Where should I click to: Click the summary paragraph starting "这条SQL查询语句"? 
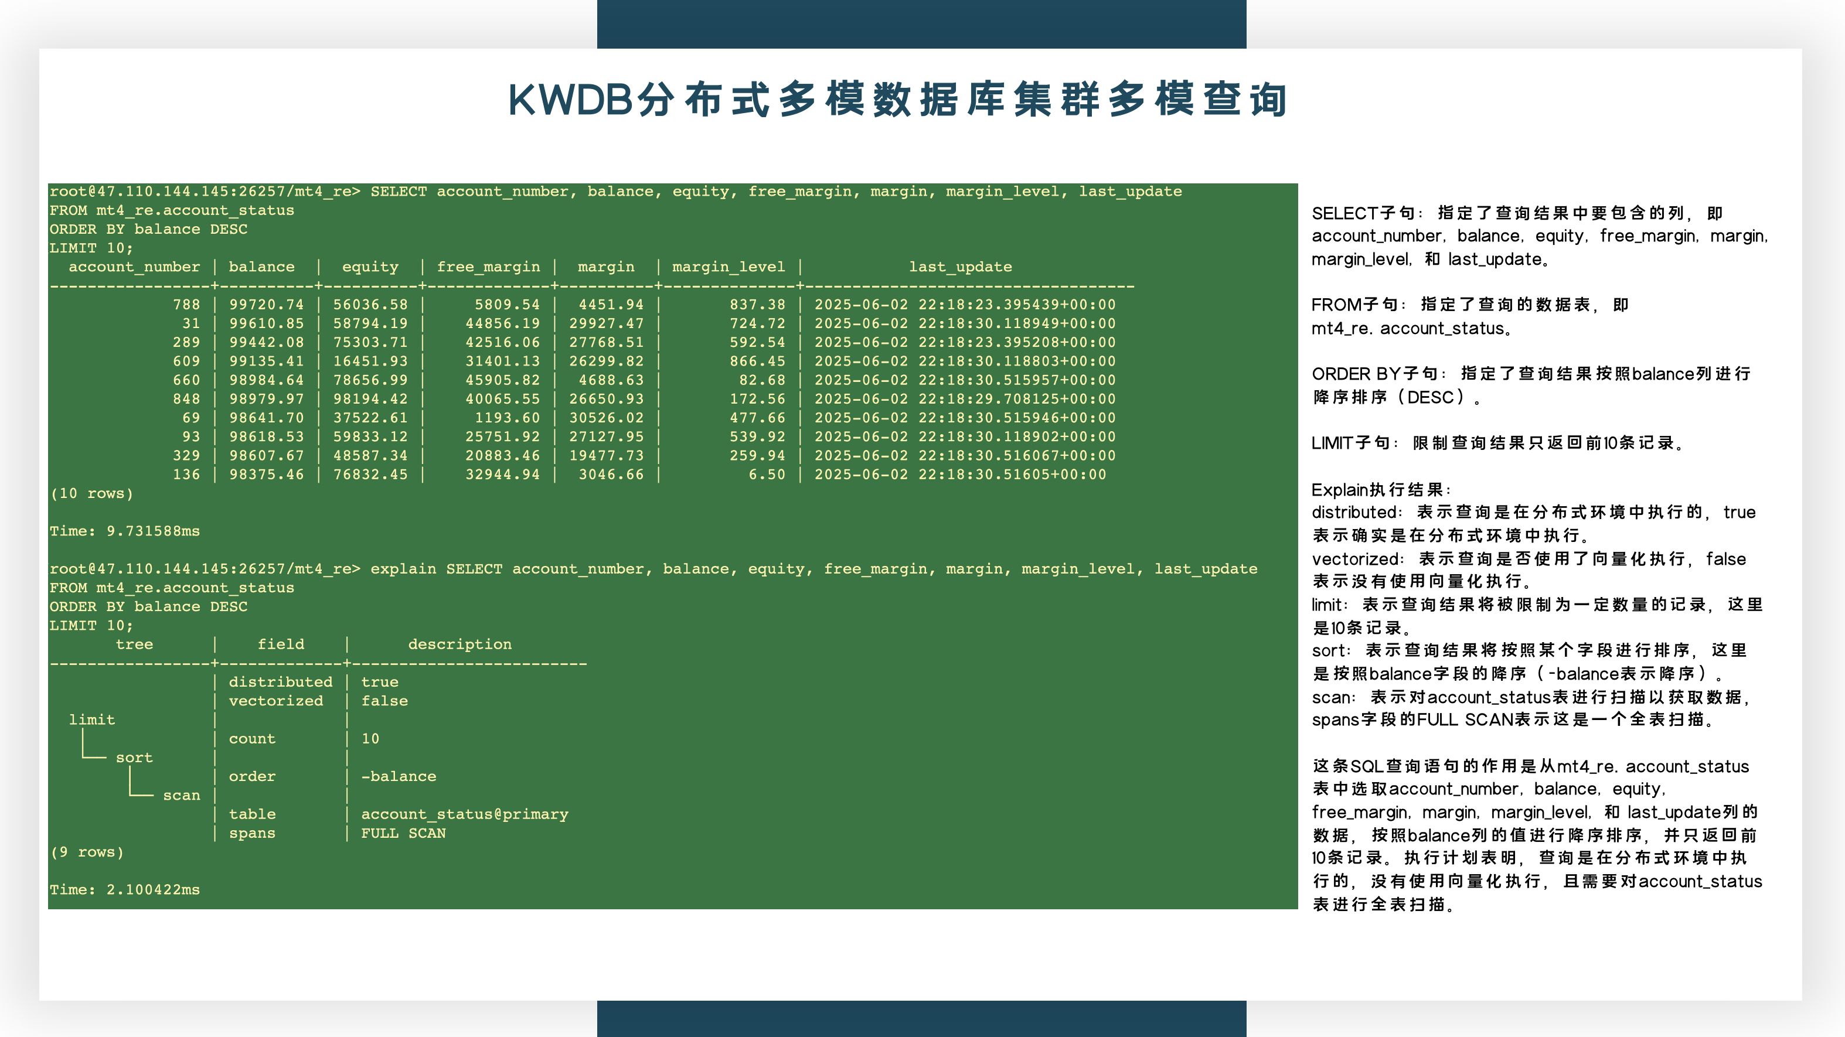[1537, 836]
